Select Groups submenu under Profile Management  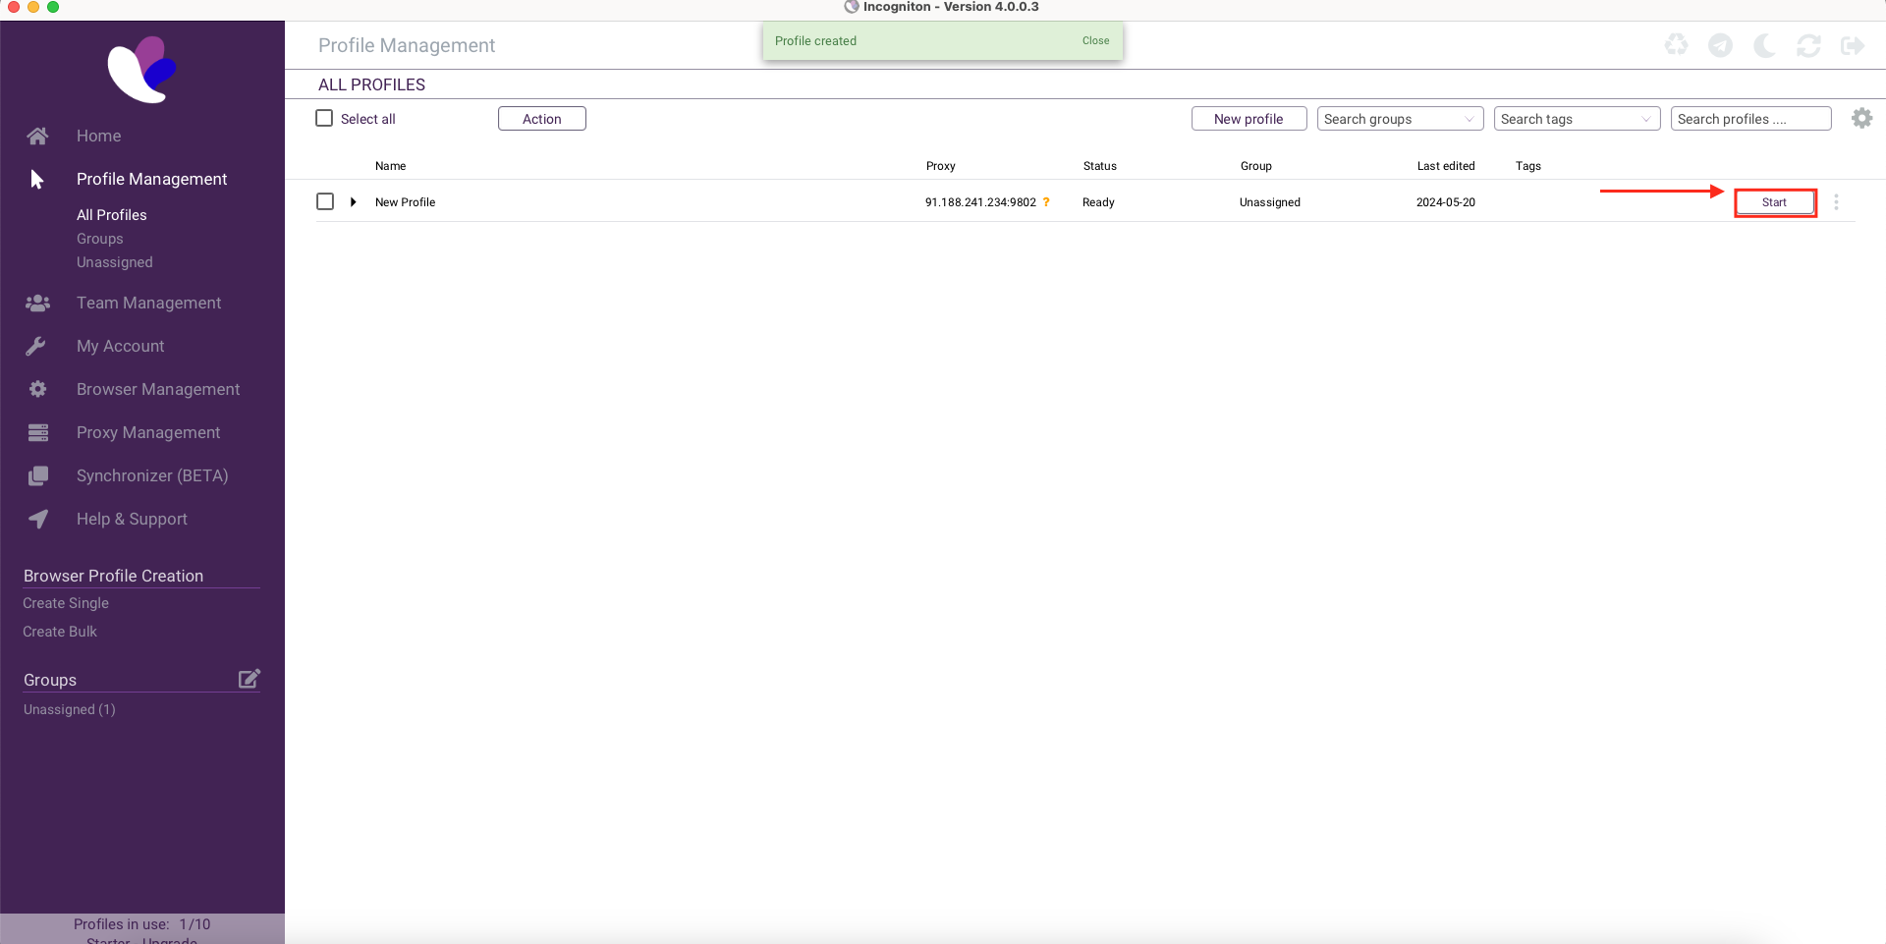point(100,239)
